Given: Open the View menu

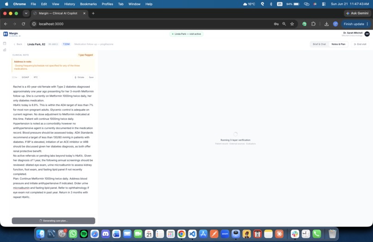Looking at the screenshot, I should [x=56, y=4].
